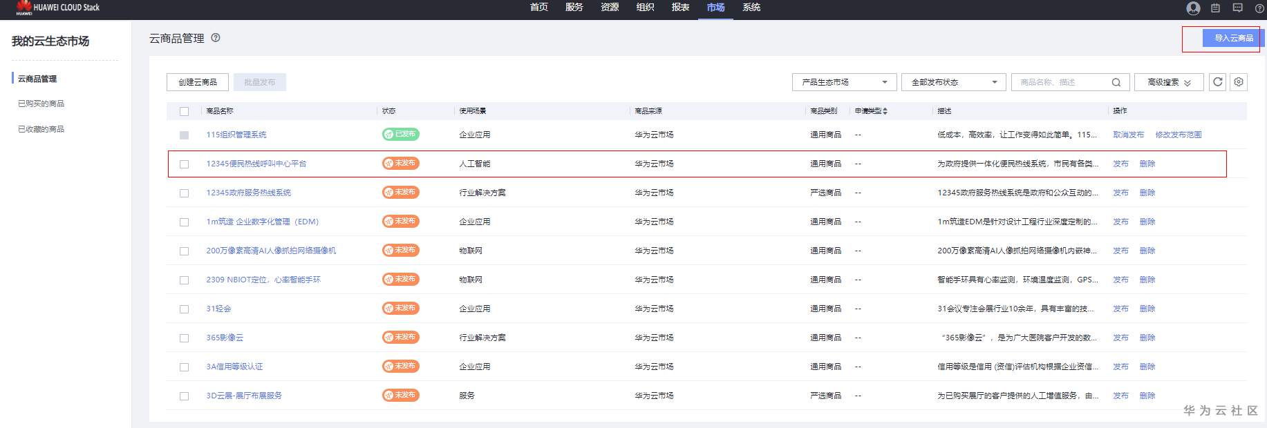
Task: Click 删除 for 3D云展-展厅布展服务
Action: coord(1147,396)
